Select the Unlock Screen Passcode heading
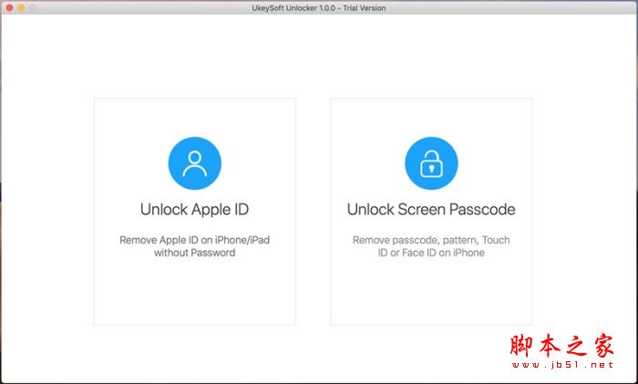Viewport: 638px width, 384px height. 431,209
